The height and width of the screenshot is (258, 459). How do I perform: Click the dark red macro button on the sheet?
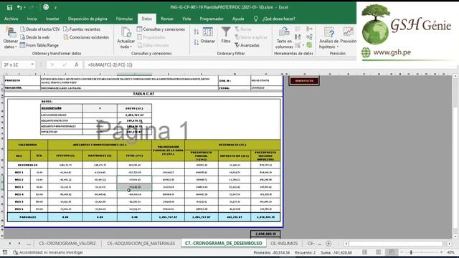[x=304, y=81]
